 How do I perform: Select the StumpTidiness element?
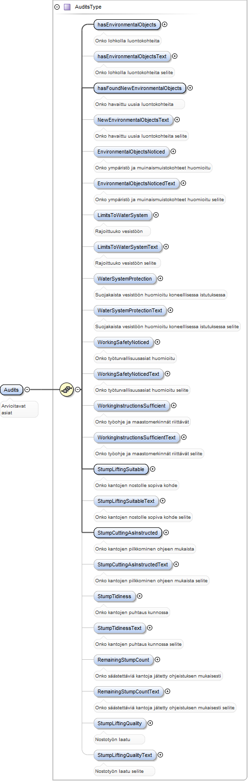114,596
